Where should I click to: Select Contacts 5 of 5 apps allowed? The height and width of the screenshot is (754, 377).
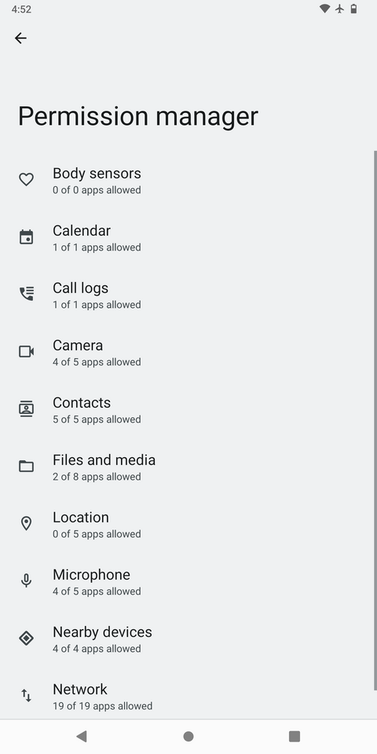(x=187, y=409)
